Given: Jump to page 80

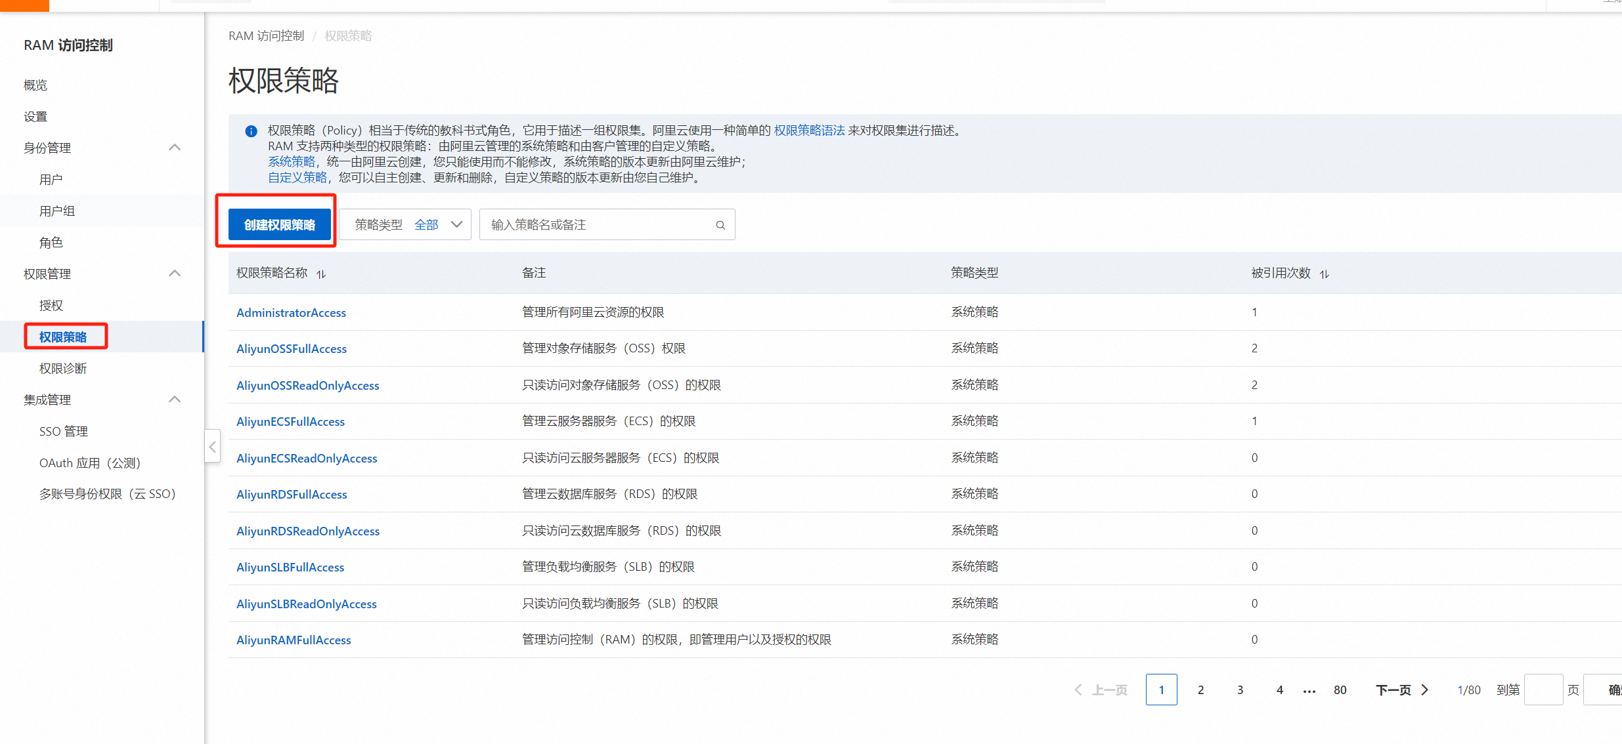Looking at the screenshot, I should [1340, 690].
